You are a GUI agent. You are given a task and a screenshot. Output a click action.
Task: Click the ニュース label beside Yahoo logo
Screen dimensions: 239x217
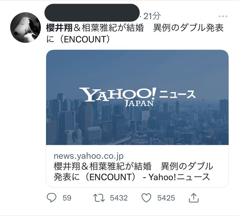tap(177, 95)
